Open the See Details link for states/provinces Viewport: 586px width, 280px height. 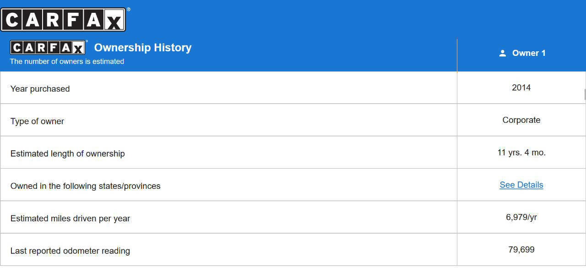521,185
